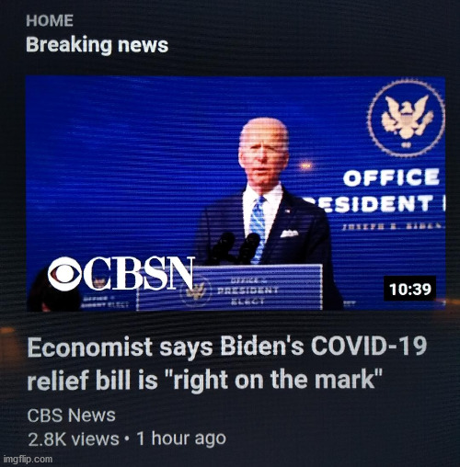
Task: Open the "Economist says Biden's COVID-19" title
Action: point(227,347)
